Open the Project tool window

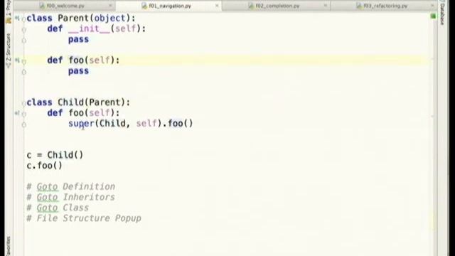click(x=9, y=11)
